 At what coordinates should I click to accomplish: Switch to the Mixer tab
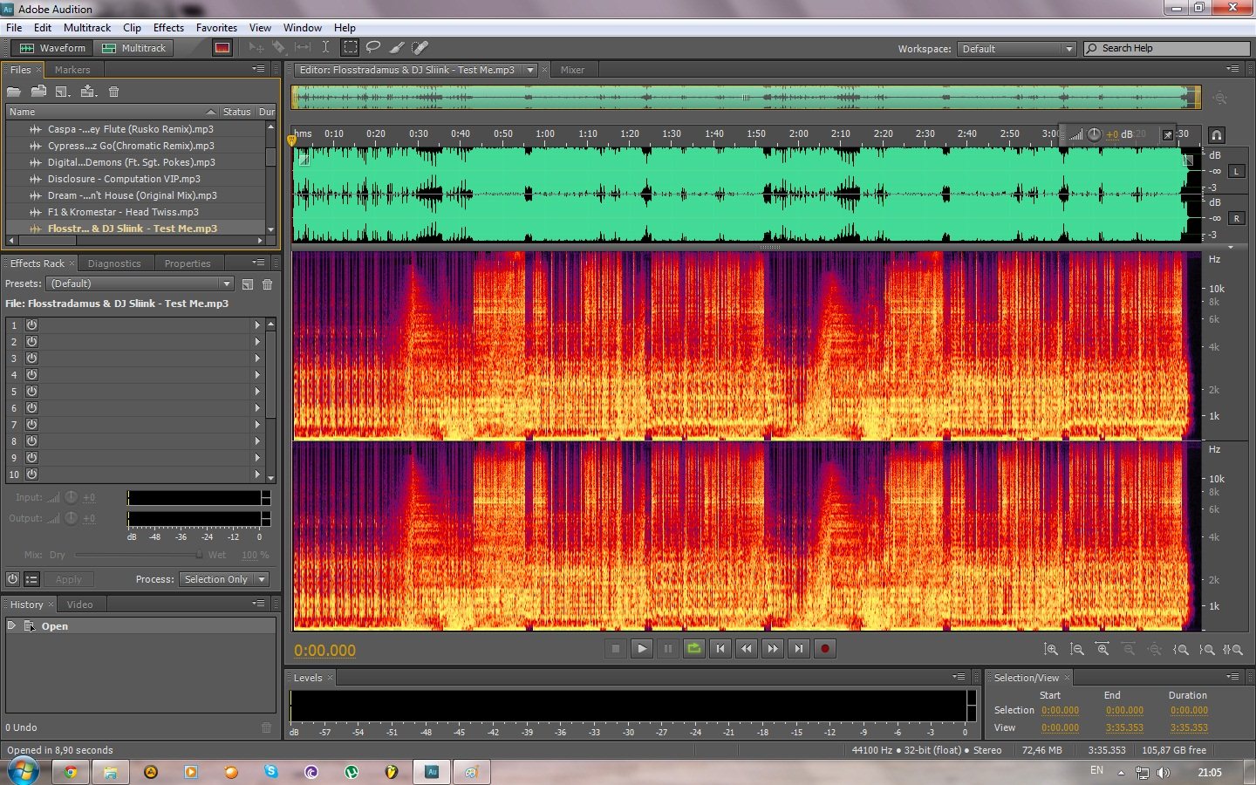[x=572, y=70]
